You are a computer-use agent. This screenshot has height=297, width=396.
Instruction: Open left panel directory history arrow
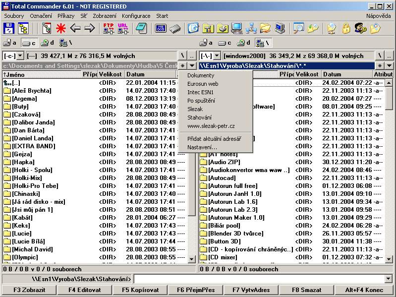coord(192,66)
